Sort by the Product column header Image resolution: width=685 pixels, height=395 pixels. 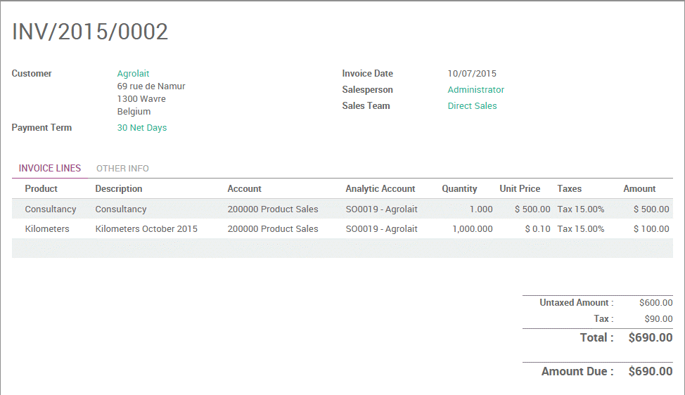pyautogui.click(x=41, y=189)
